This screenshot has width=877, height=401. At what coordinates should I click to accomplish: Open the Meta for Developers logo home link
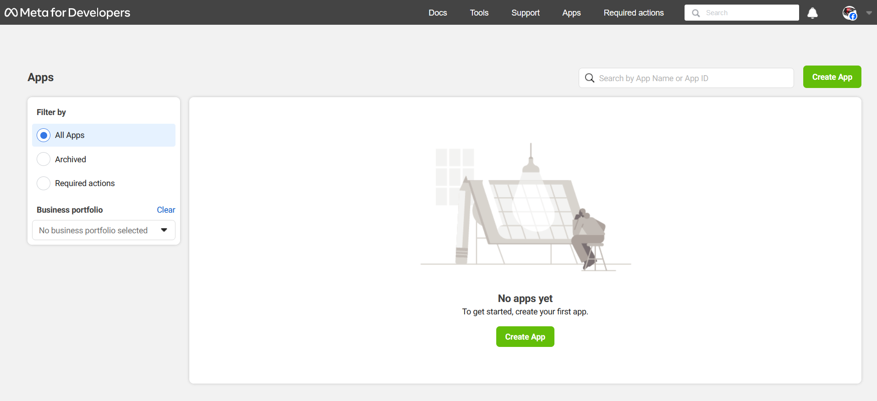coord(67,12)
